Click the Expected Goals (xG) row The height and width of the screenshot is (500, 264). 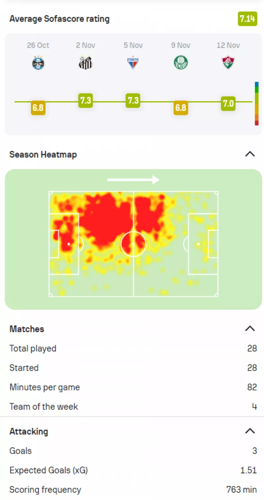coord(132,470)
